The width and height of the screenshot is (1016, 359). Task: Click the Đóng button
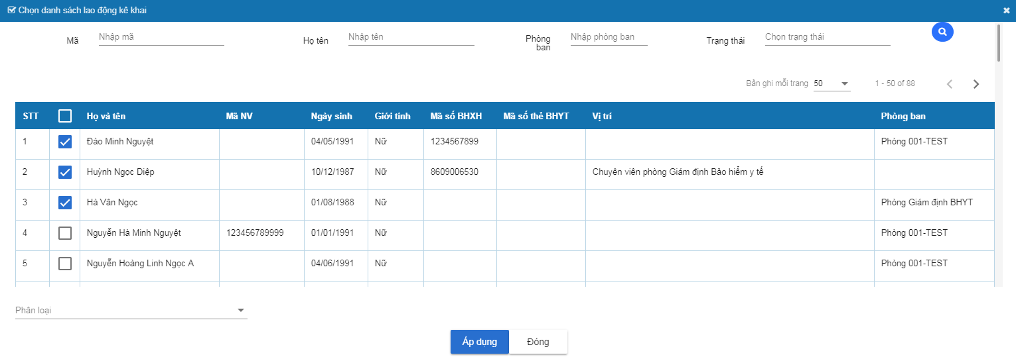click(x=538, y=342)
